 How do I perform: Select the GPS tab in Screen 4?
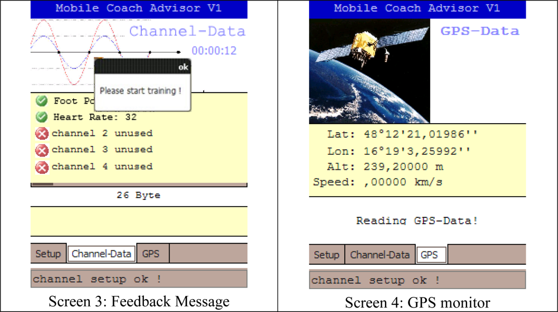pyautogui.click(x=430, y=255)
